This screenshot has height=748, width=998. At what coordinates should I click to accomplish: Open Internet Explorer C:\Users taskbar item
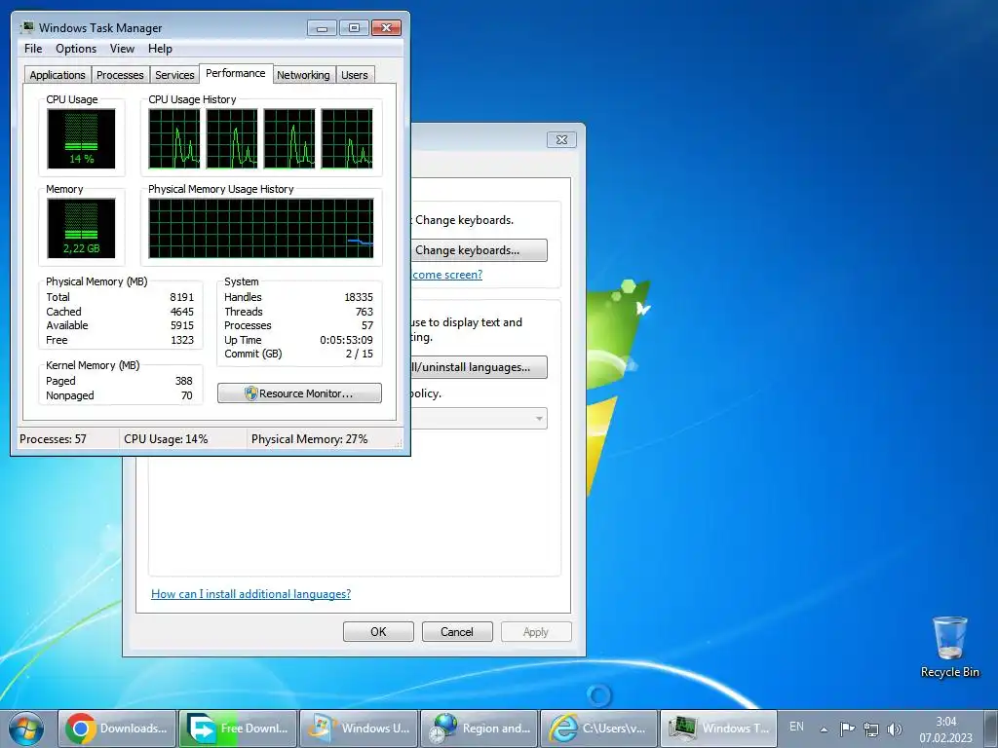tap(599, 729)
